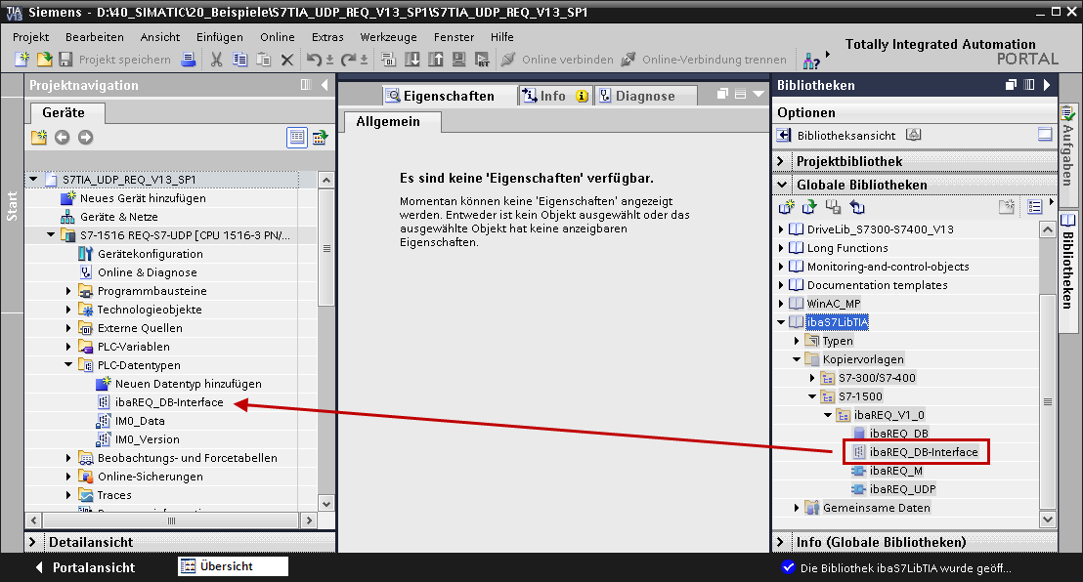Image resolution: width=1083 pixels, height=582 pixels.
Task: Click Neues Gerät hinzufügen
Action: point(143,198)
